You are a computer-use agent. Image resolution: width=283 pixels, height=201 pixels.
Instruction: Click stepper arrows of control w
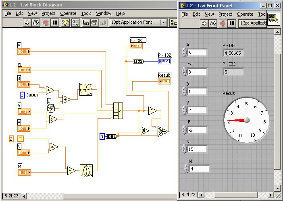184,72
